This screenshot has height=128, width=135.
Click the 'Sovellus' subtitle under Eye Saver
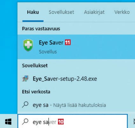pos(48,52)
